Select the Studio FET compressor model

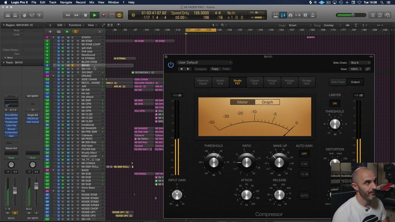pos(237,82)
